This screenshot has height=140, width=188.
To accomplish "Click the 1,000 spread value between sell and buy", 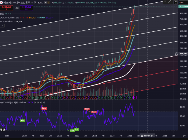I will pyautogui.click(x=16, y=8).
